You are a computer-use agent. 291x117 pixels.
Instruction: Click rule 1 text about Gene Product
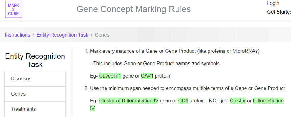pyautogui.click(x=175, y=51)
